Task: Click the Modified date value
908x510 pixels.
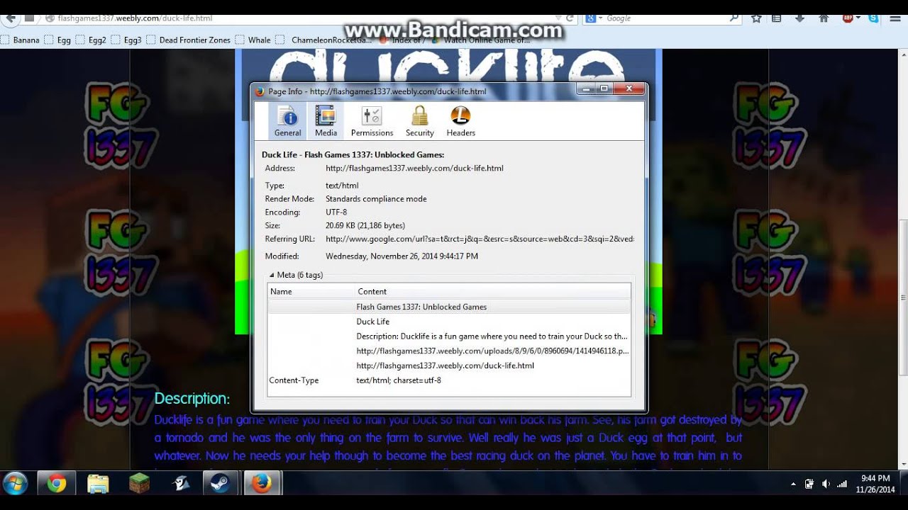Action: [402, 256]
